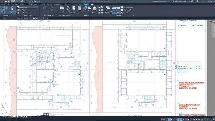Expand the command line history arrow

click(x=171, y=114)
